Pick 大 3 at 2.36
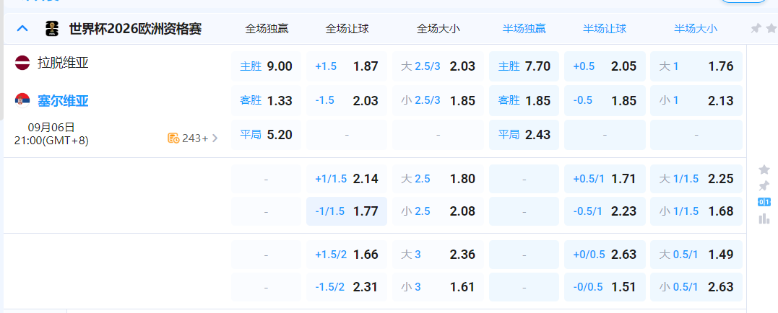 [x=438, y=255]
